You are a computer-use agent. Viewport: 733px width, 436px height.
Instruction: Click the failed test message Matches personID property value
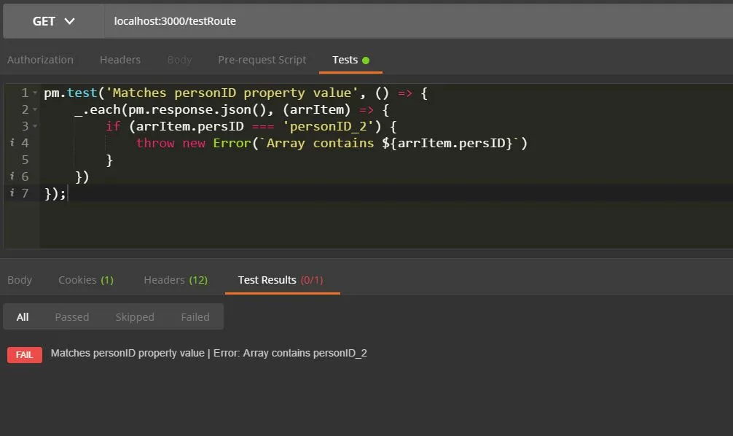click(x=208, y=353)
